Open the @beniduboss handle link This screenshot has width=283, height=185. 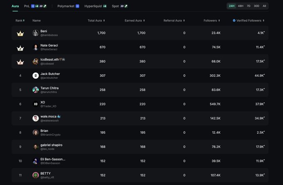tap(49, 35)
